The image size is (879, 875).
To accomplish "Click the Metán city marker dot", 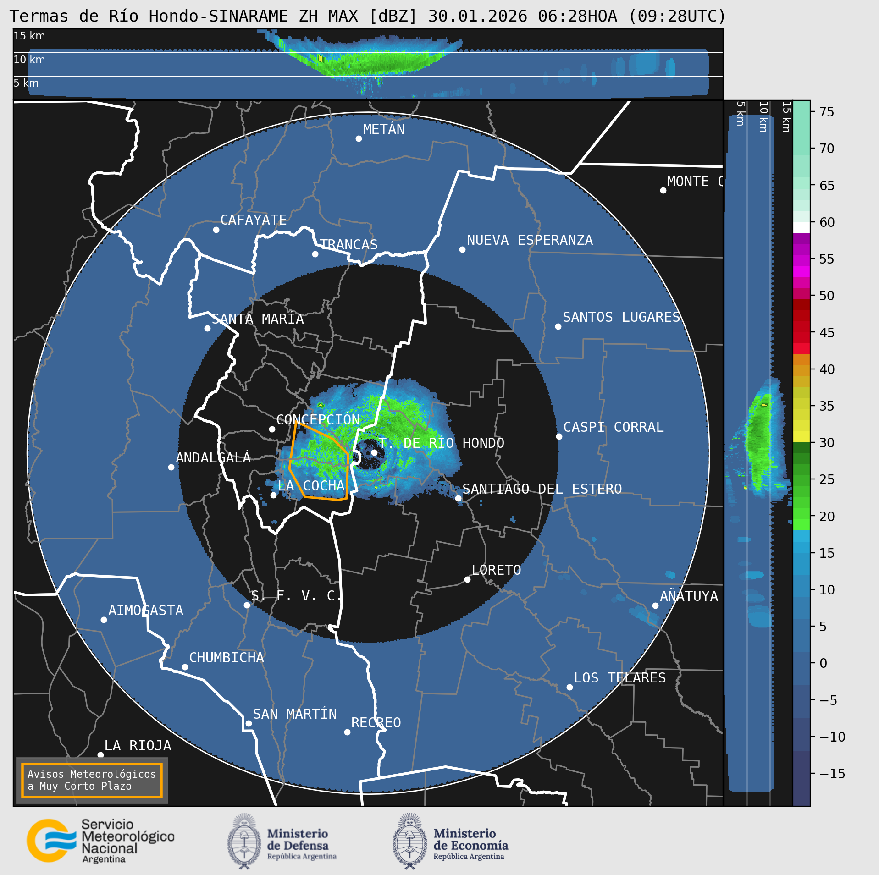I will pos(359,138).
